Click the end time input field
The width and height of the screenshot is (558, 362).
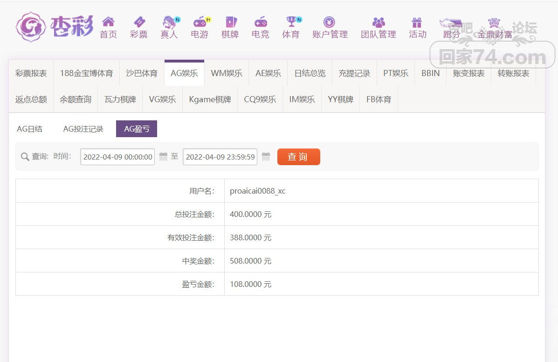click(220, 157)
